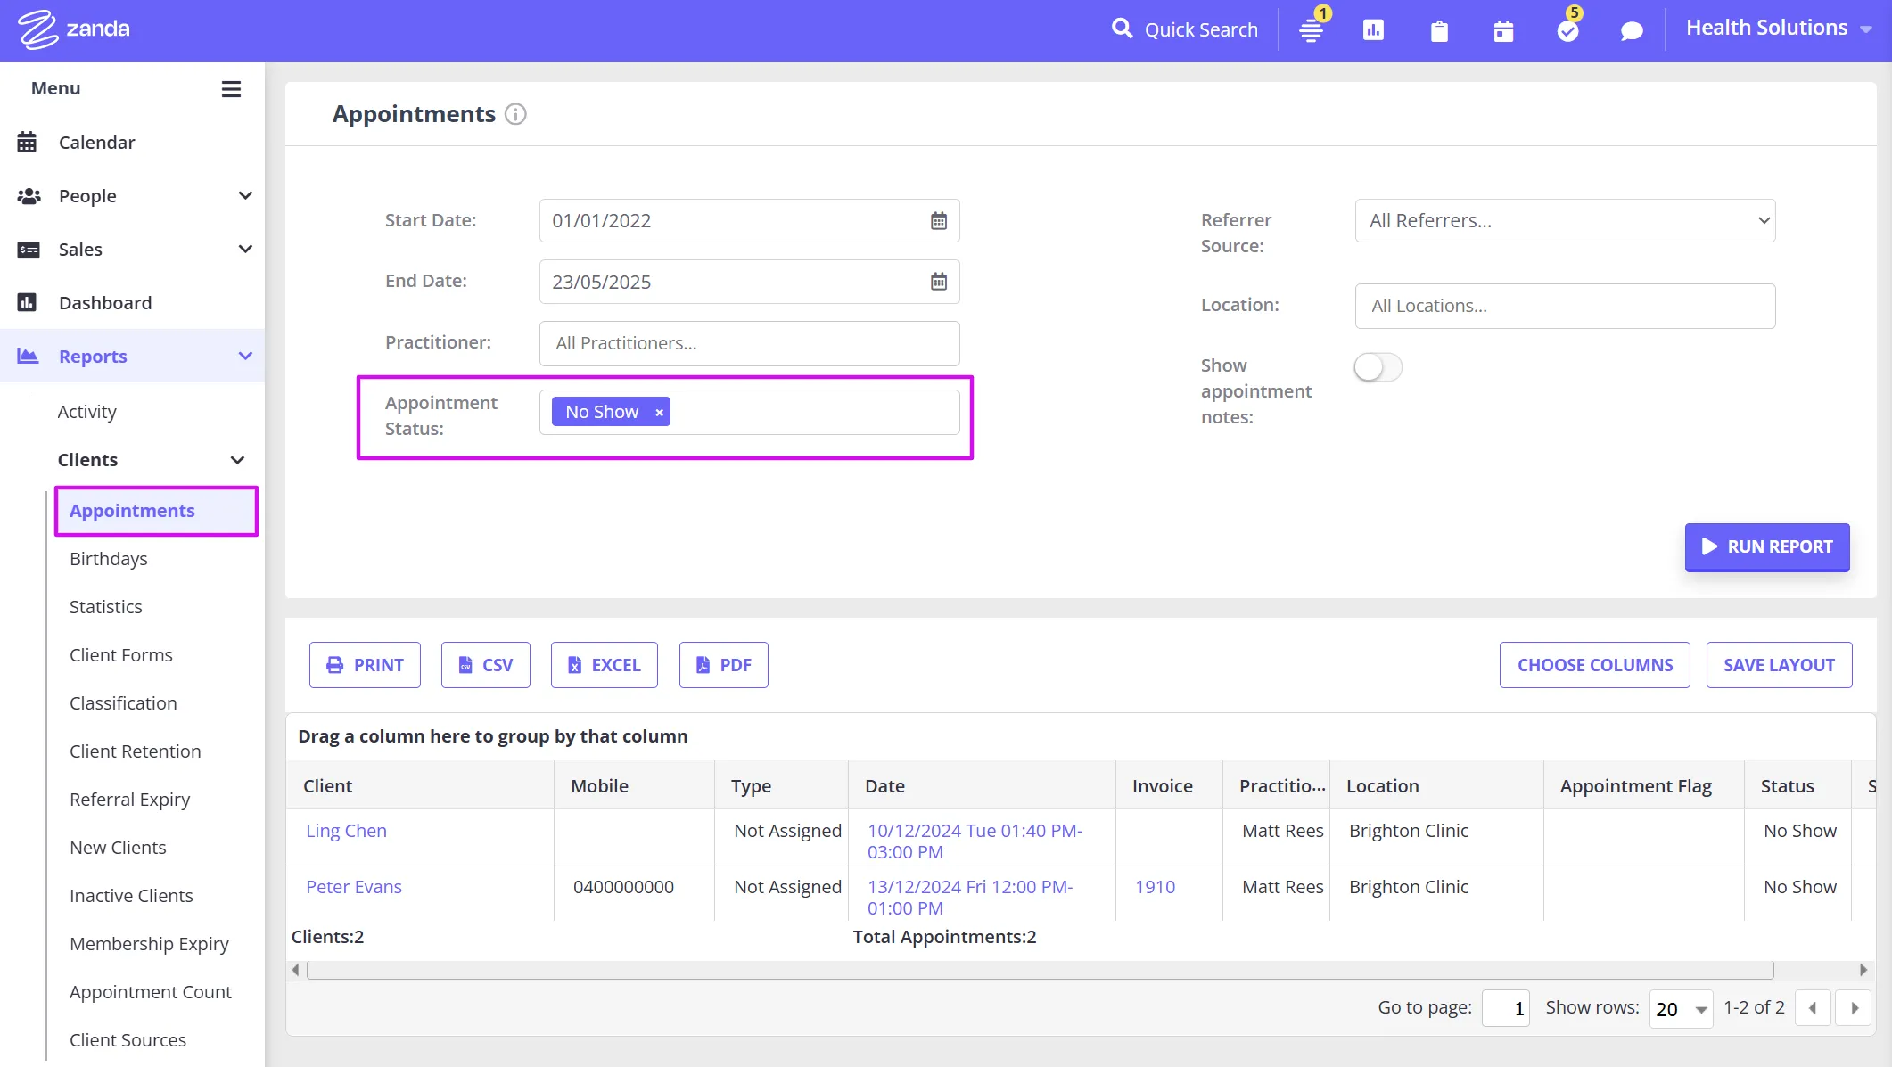Go to Client Retention report
1892x1067 pixels.
click(136, 751)
